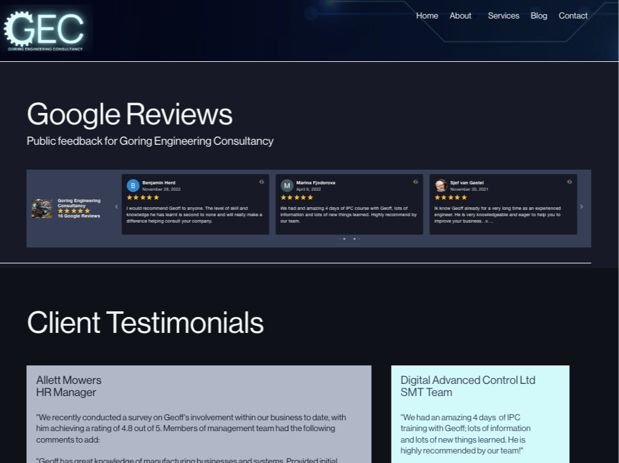
Task: Open the About page from navigation
Action: pos(461,16)
